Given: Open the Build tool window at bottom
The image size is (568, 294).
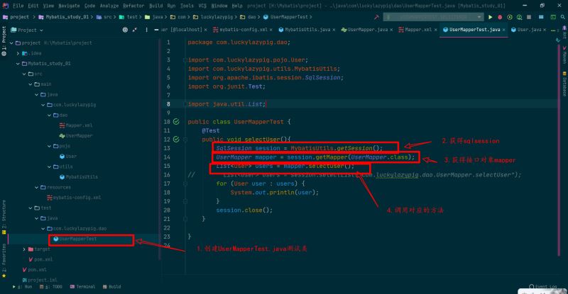Looking at the screenshot, I should click(x=112, y=287).
